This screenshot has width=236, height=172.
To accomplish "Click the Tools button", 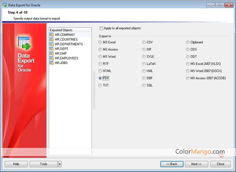I will click(44, 164).
